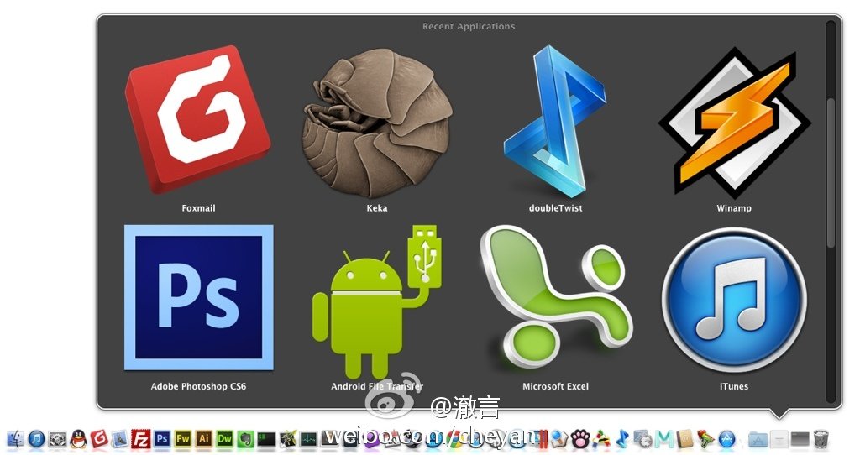Open QQ penguin icon in the Dock
The width and height of the screenshot is (860, 455).
coord(79,438)
